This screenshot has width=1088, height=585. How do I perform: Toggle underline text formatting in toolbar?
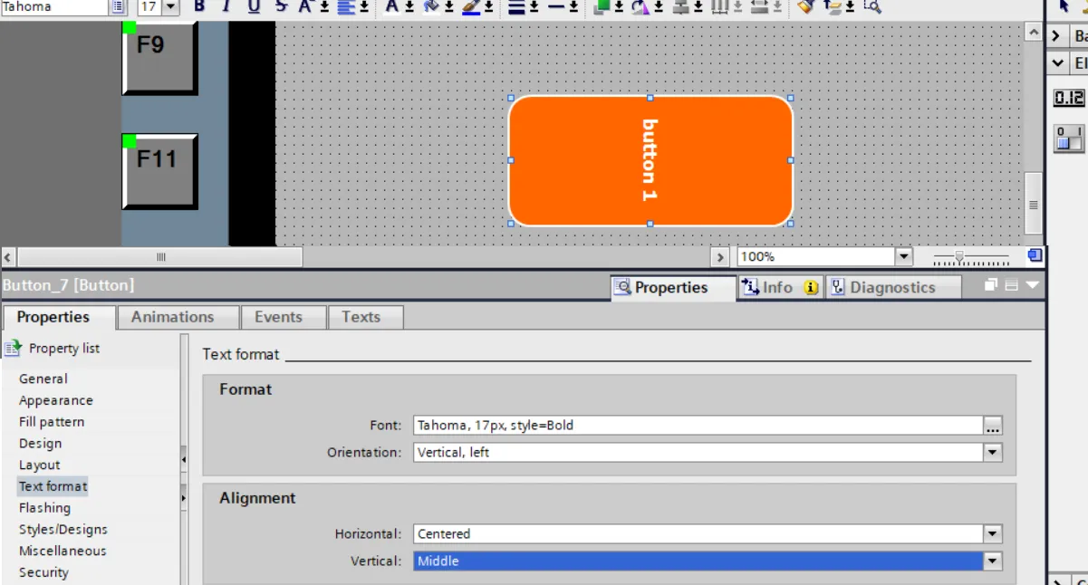point(254,6)
